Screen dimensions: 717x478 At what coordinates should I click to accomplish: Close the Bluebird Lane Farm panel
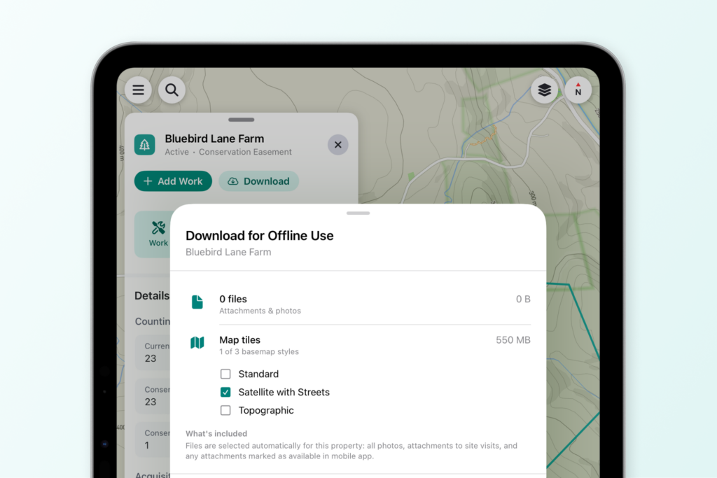[x=338, y=145]
